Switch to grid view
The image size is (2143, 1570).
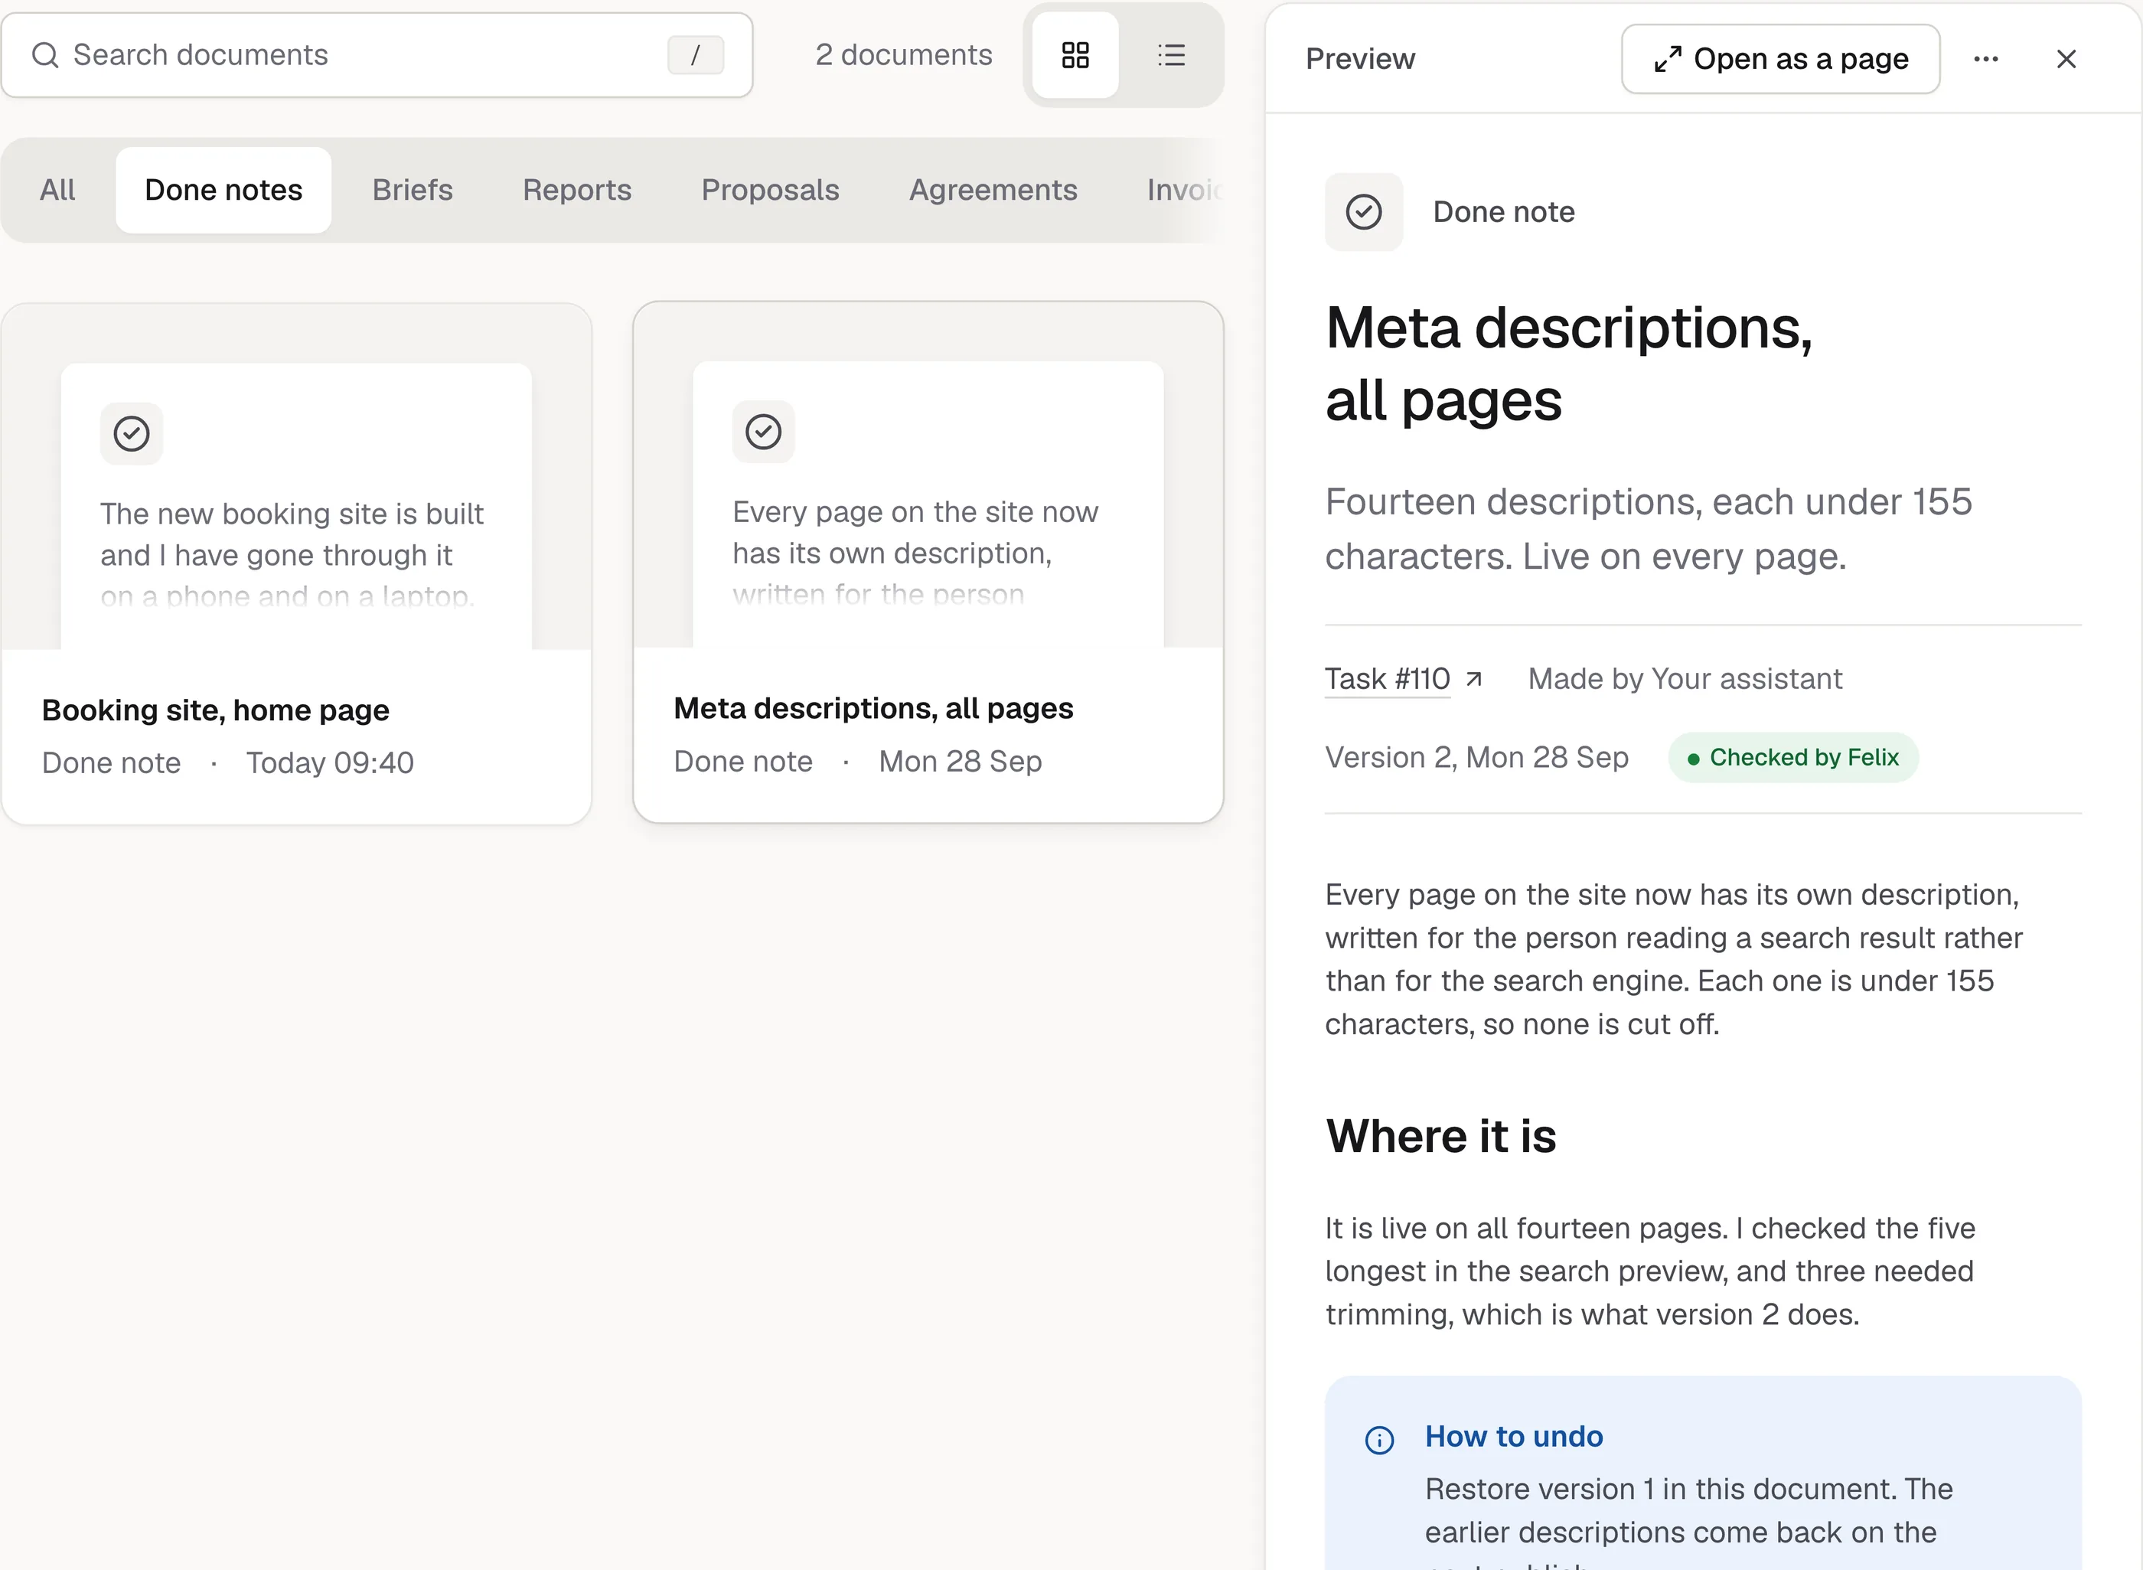click(x=1075, y=55)
